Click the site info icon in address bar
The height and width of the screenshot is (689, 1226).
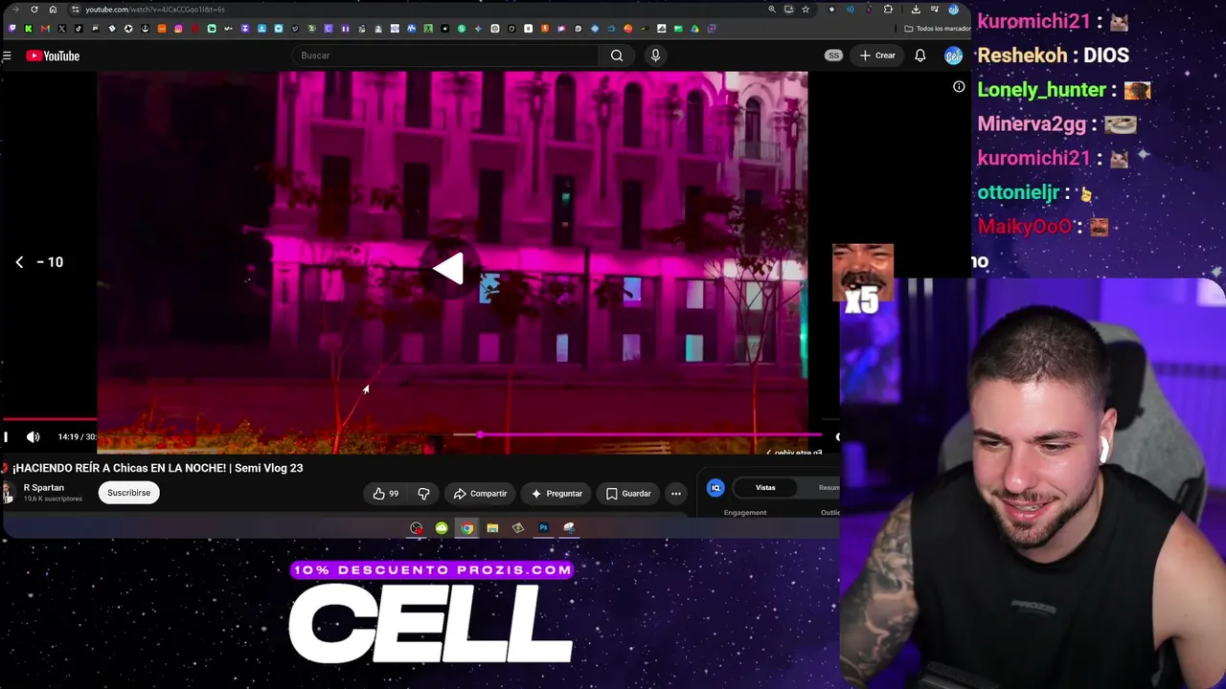[75, 10]
